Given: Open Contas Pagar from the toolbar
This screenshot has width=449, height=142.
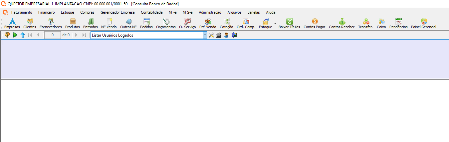Looking at the screenshot, I should [314, 24].
